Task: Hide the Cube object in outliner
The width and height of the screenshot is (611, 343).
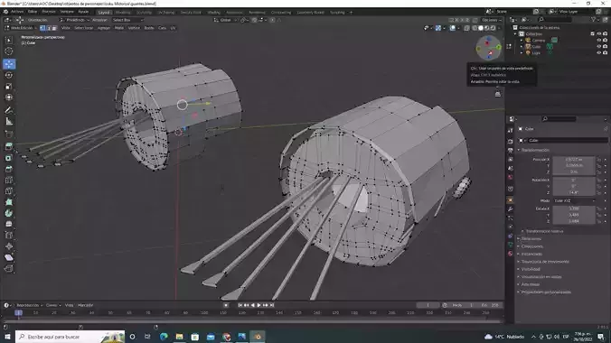Action: [599, 46]
